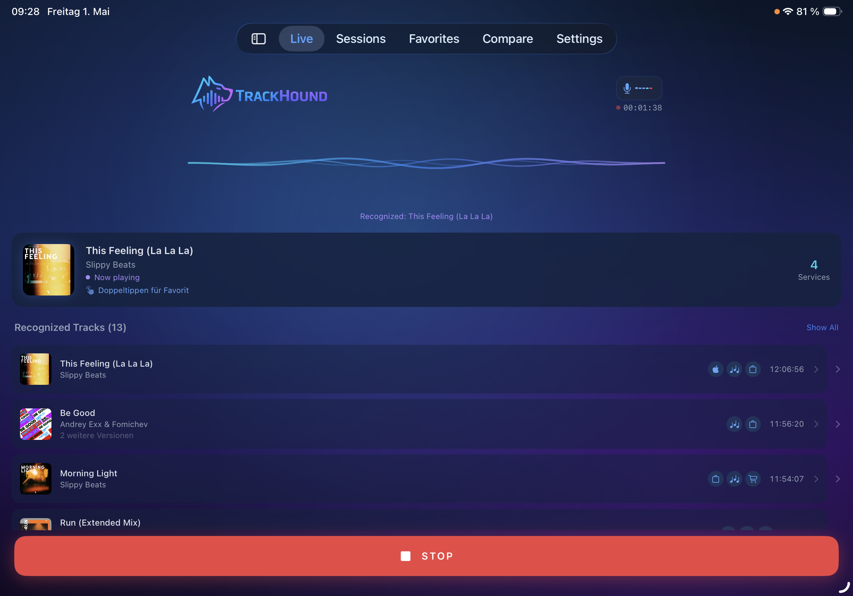Click the now playing title This Feeling (La La La)

coord(139,250)
